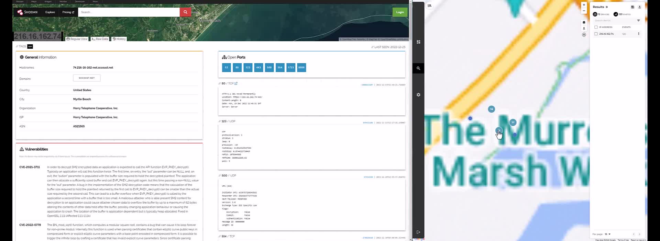Click the 216.16.162.74 IP heading

38,36
